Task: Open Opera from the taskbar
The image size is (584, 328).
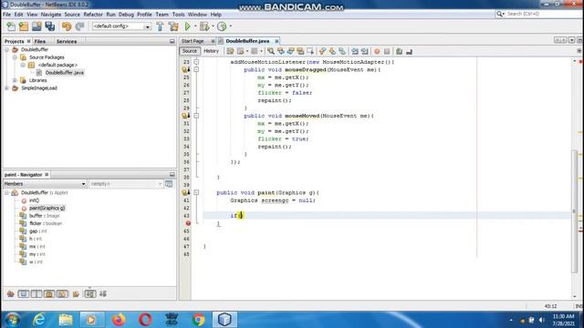Action: pos(145,320)
